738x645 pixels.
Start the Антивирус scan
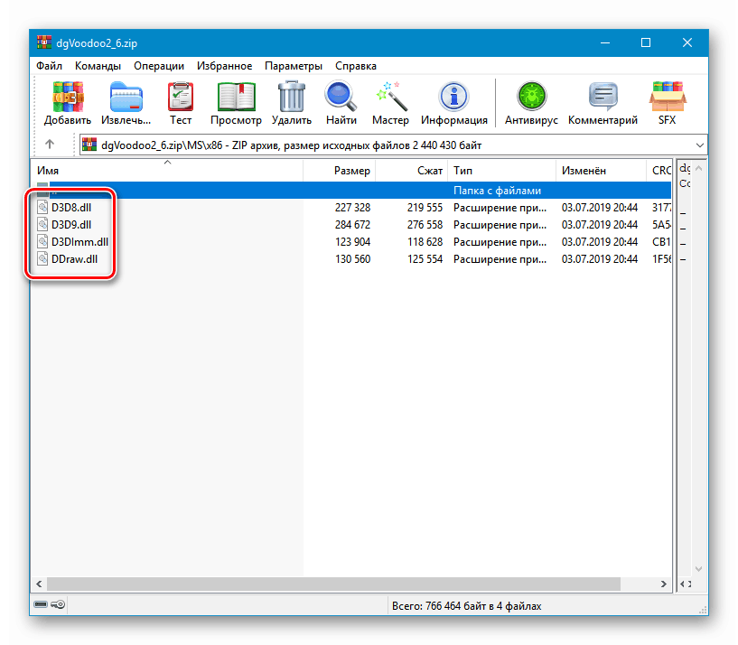coord(531,103)
